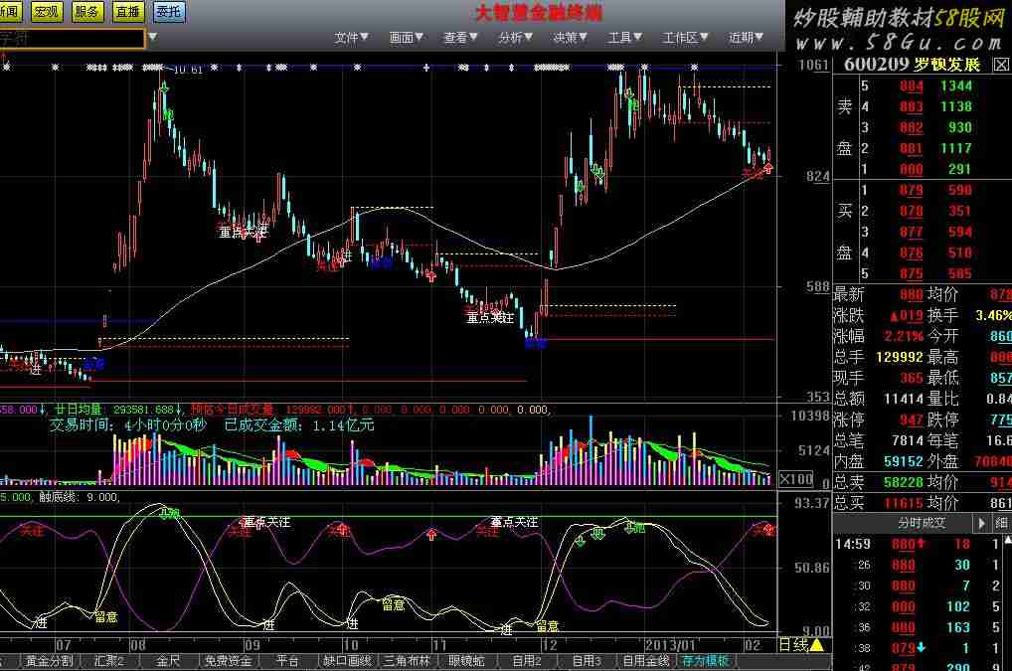This screenshot has height=671, width=1012.
Task: Click the 总买 value 11615
Action: click(x=904, y=503)
